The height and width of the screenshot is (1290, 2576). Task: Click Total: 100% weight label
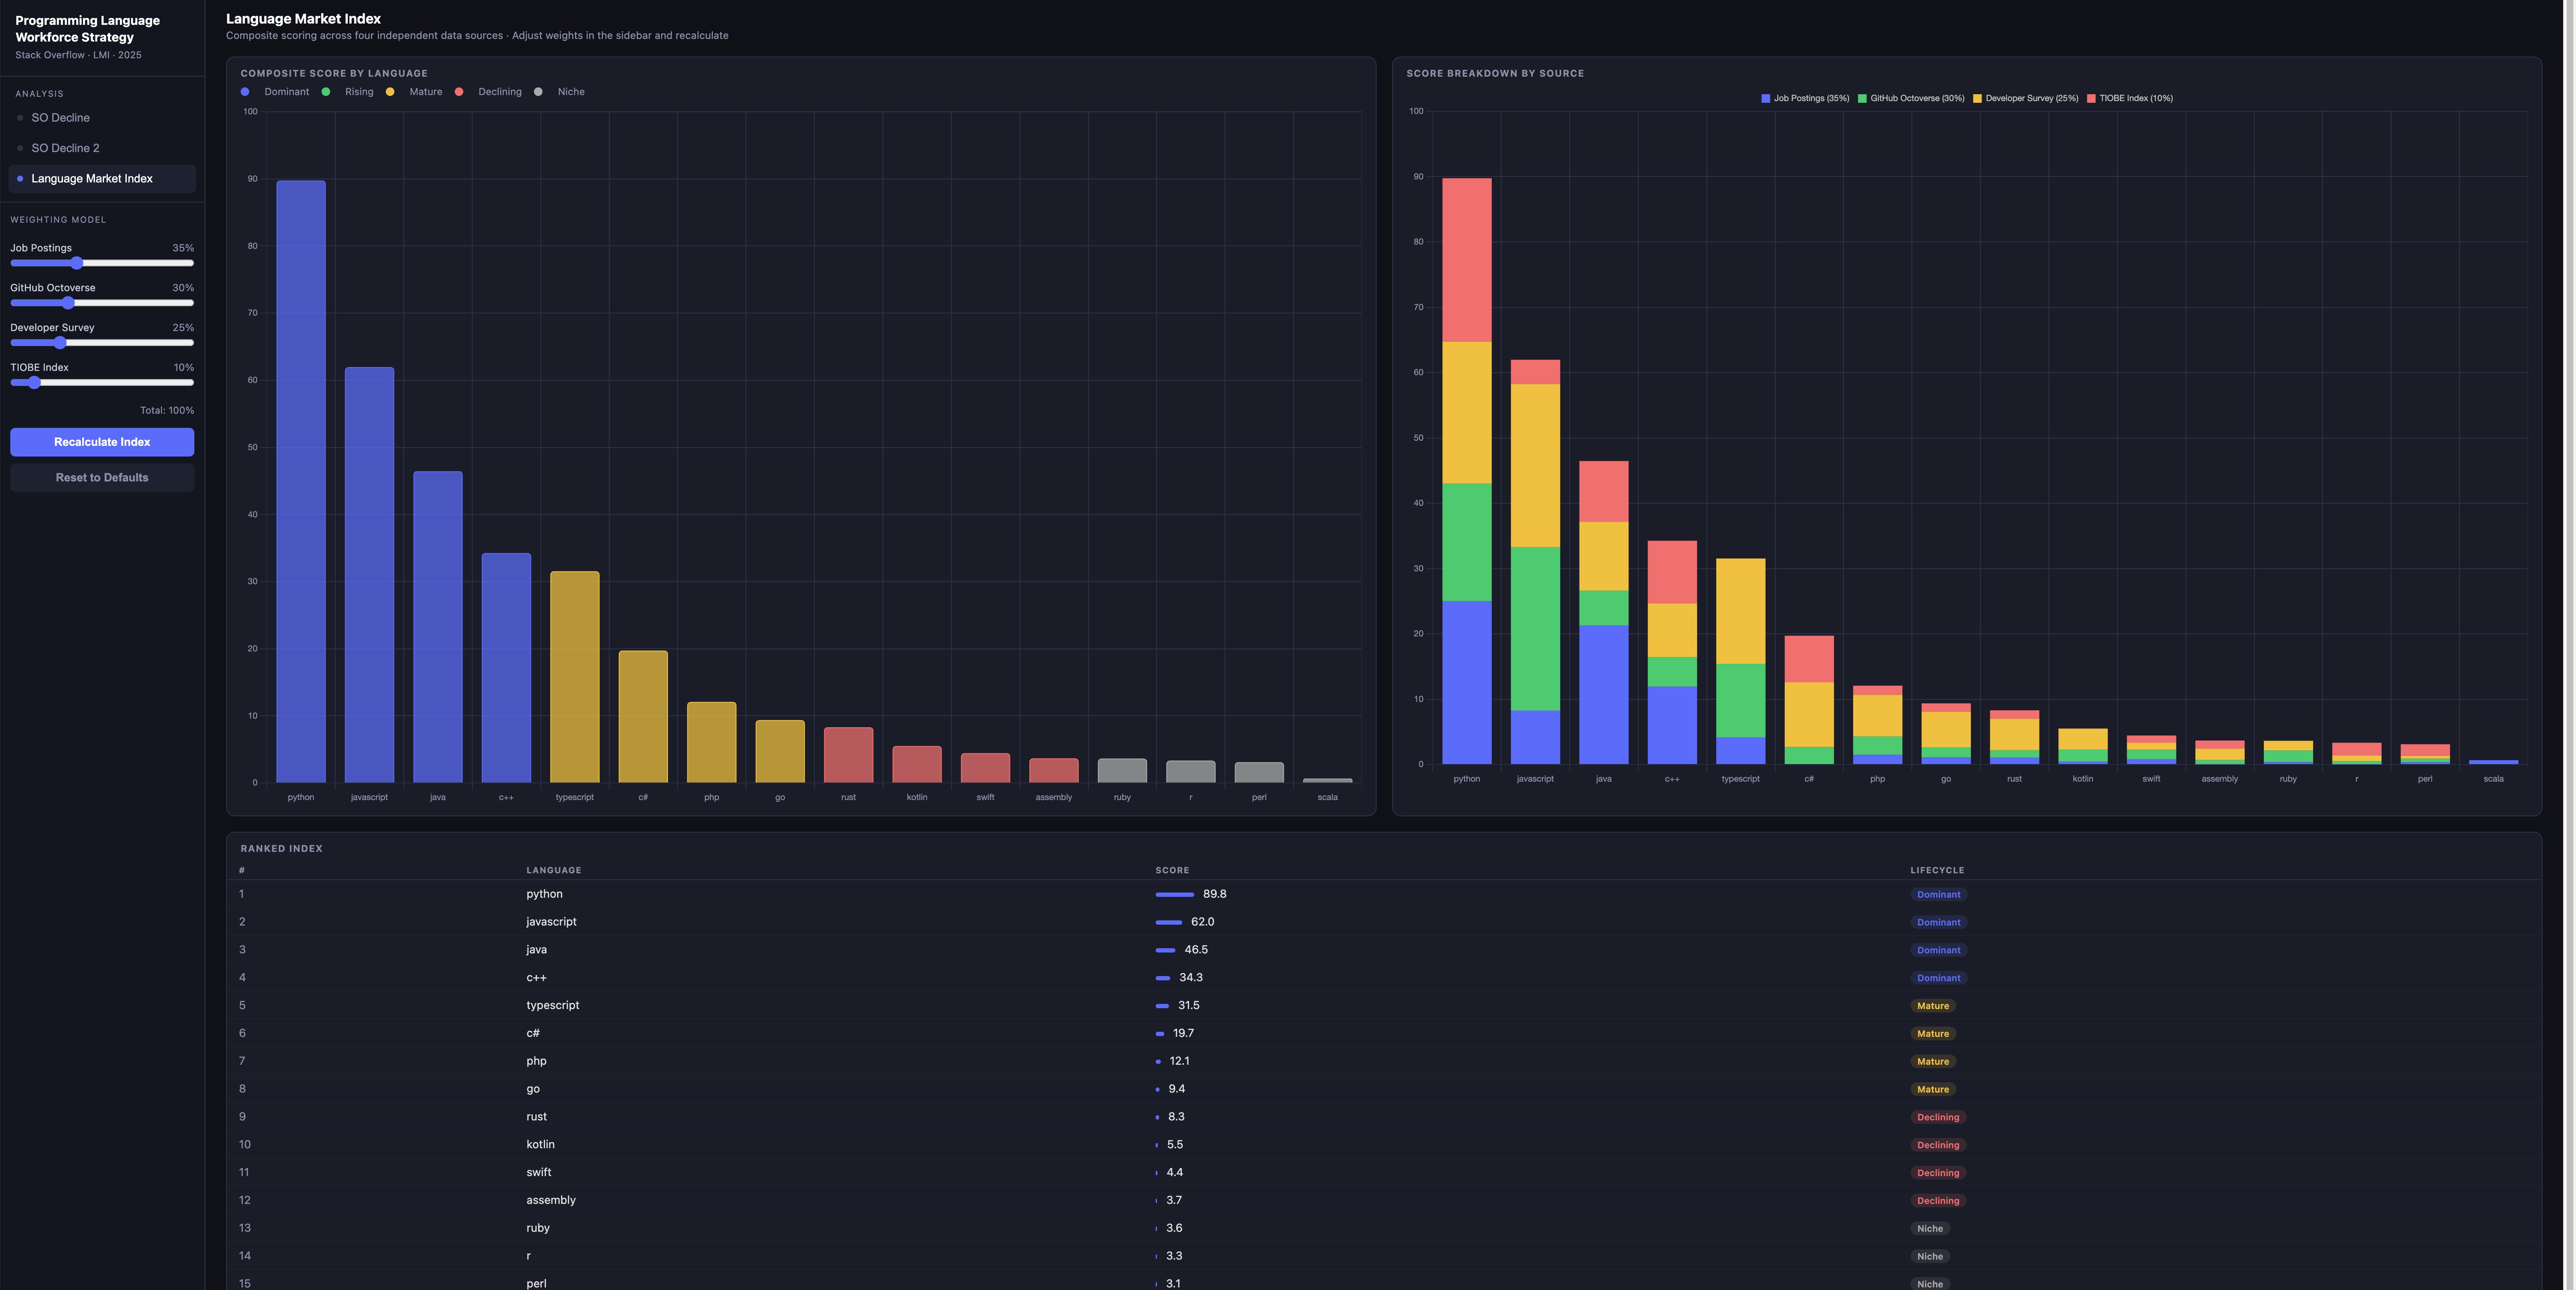(x=167, y=411)
